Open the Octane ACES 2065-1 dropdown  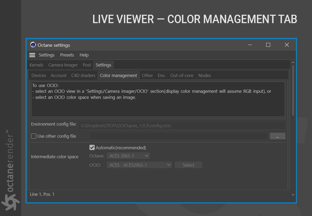coord(128,156)
